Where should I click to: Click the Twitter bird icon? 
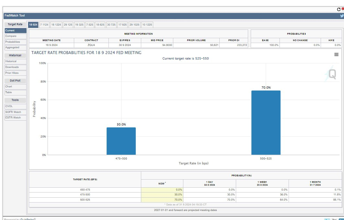[x=342, y=16]
